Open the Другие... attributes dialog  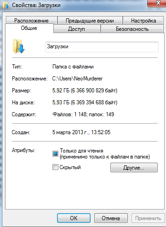134,168
